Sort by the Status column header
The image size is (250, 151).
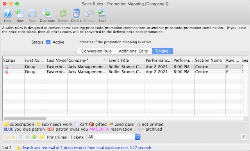13,60
